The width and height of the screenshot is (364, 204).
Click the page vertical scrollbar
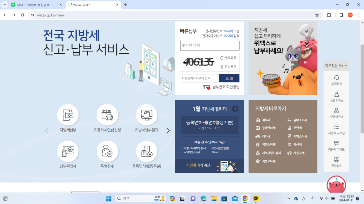point(362,89)
